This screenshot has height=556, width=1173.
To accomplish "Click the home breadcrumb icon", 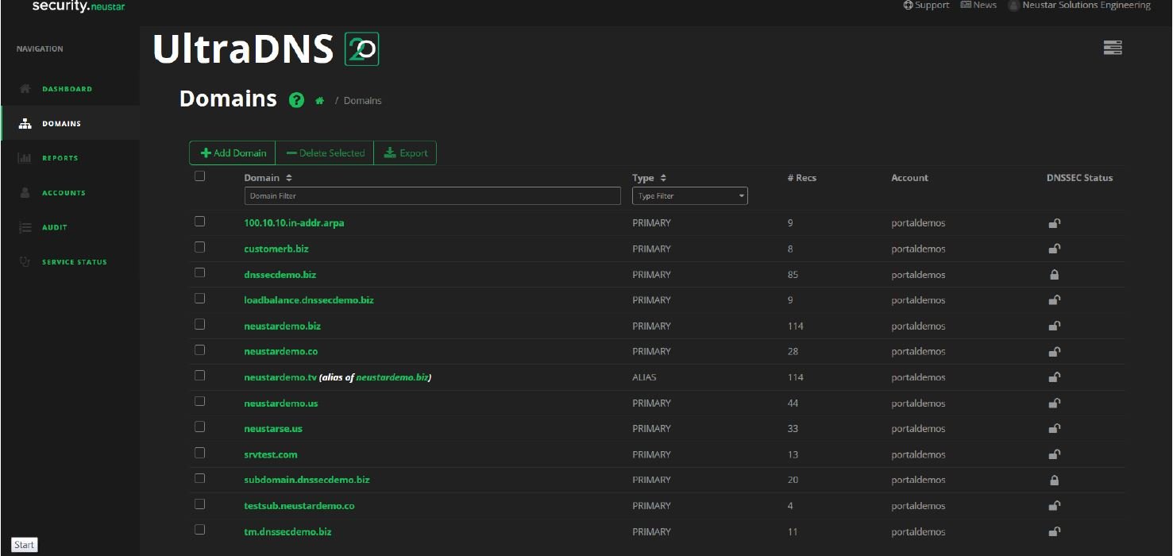I will pyautogui.click(x=319, y=101).
